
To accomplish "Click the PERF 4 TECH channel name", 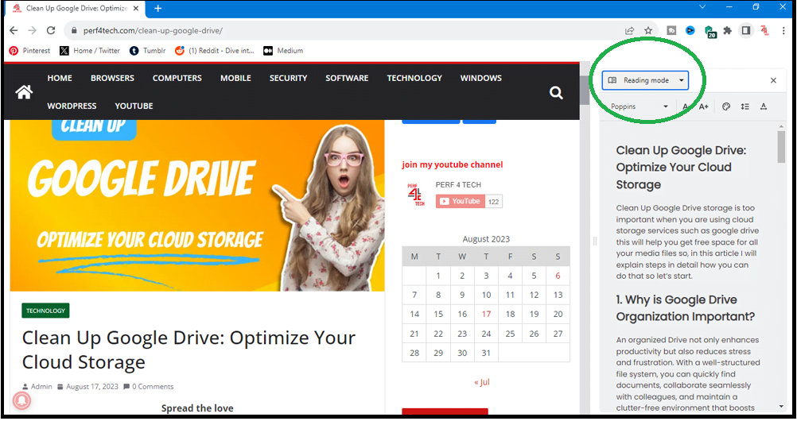I will 458,185.
